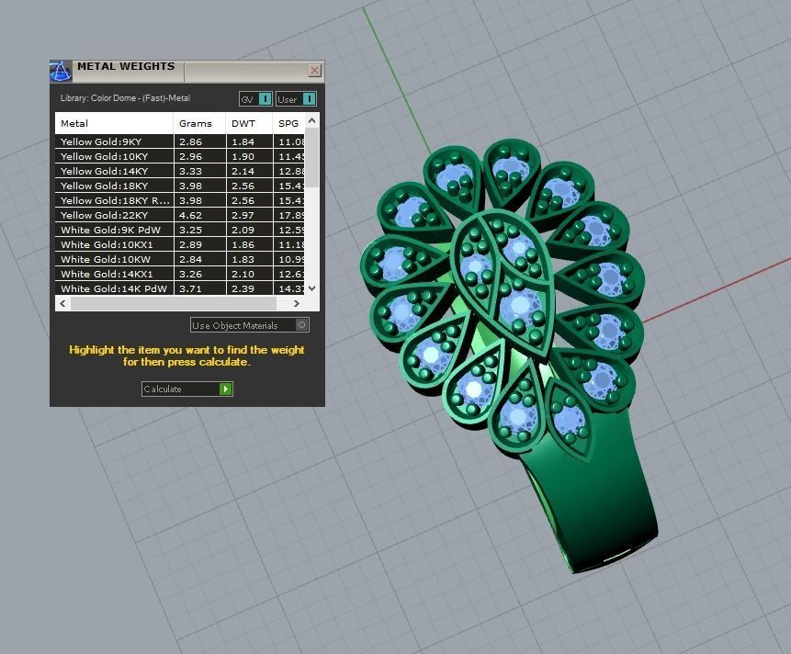The width and height of the screenshot is (791, 654).
Task: Click the Metal Weights title bar
Action: (x=186, y=71)
